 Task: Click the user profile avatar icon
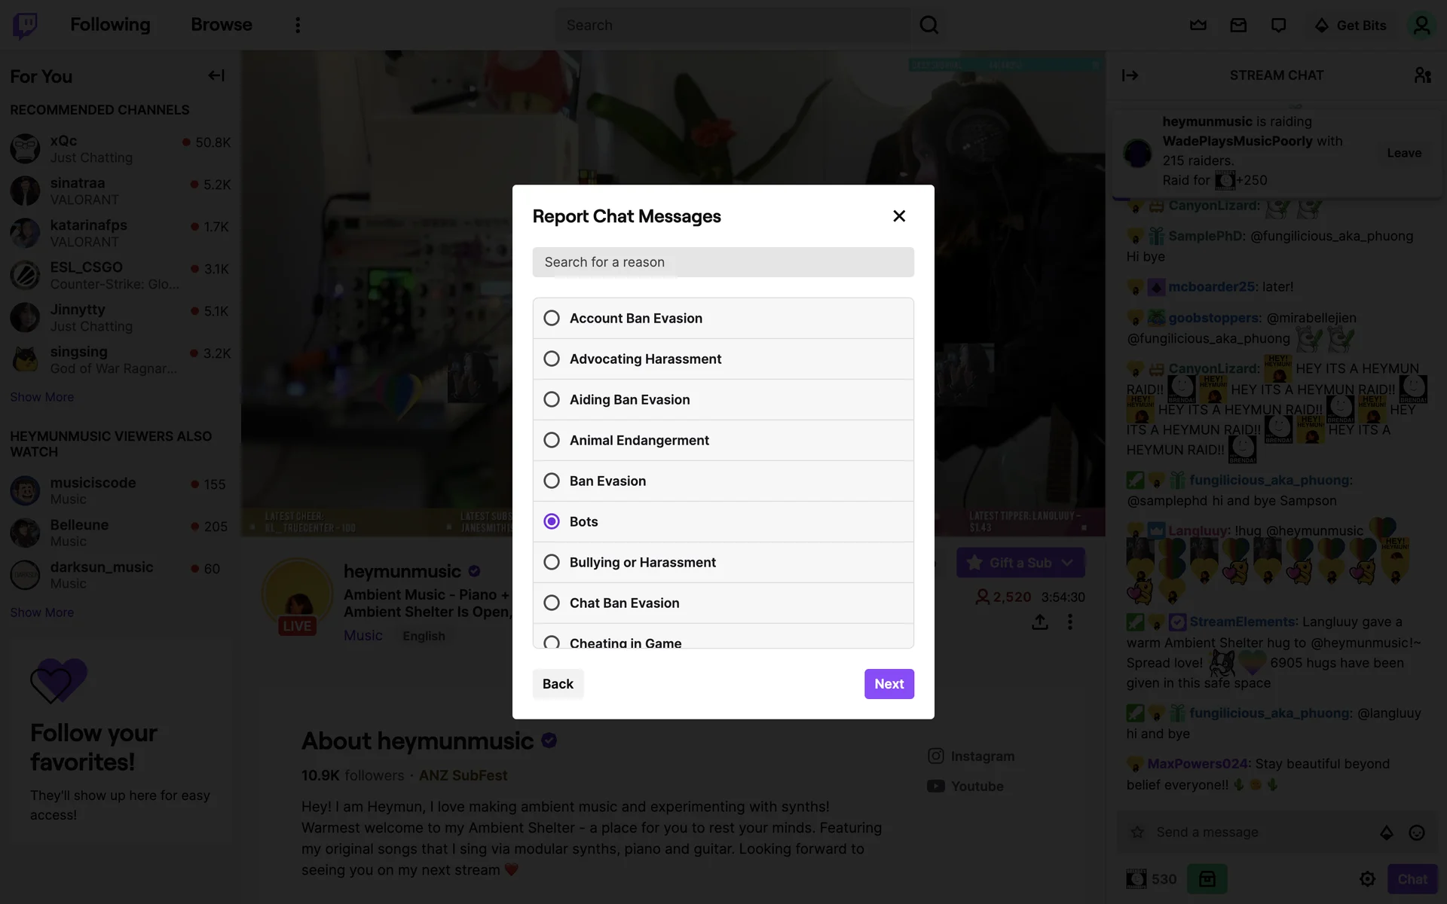pos(1421,25)
